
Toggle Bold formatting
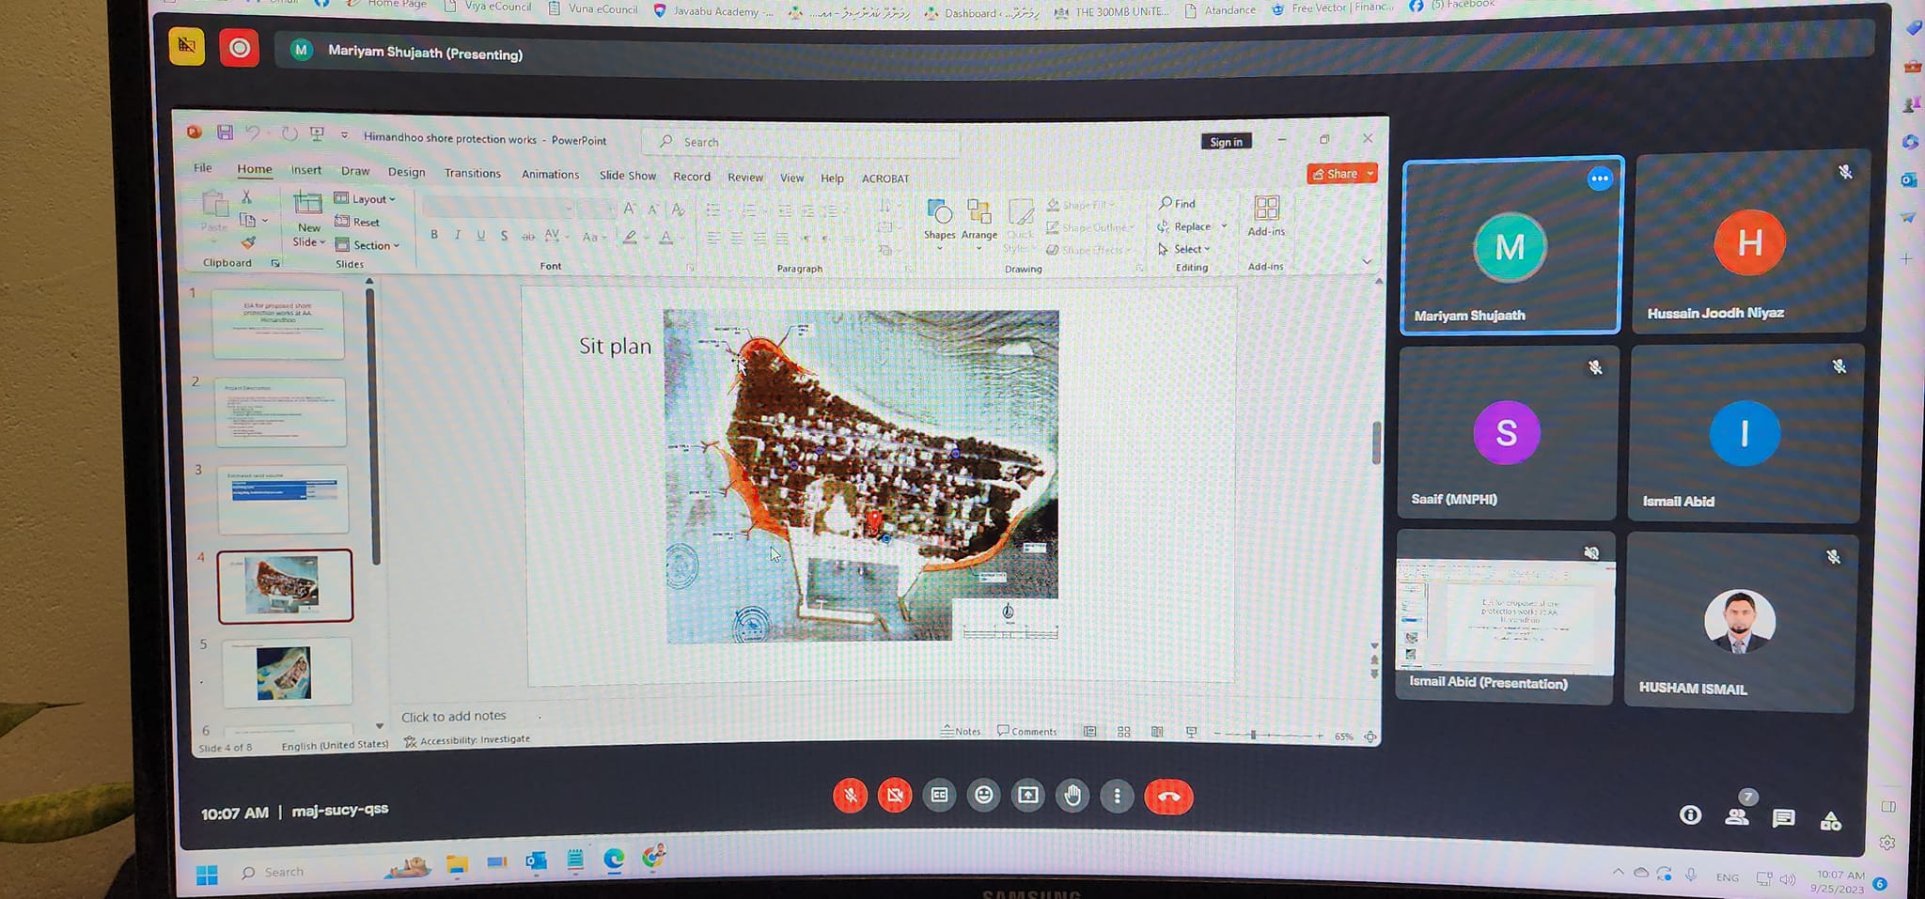(x=434, y=234)
